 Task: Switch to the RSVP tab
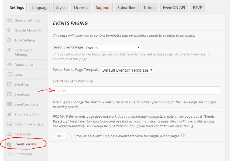coord(197,8)
